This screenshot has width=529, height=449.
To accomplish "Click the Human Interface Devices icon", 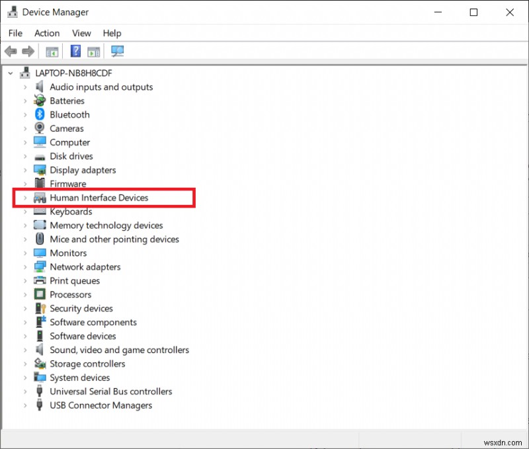I will 40,197.
